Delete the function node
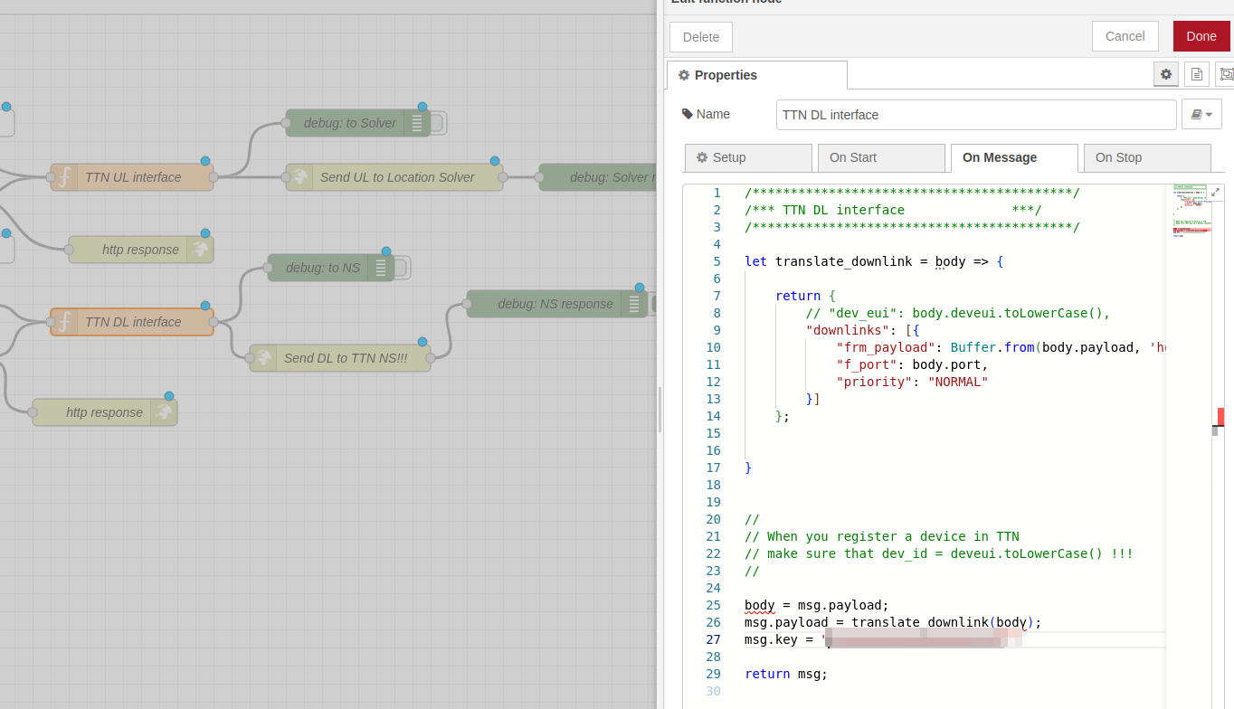This screenshot has height=709, width=1234. pos(701,37)
